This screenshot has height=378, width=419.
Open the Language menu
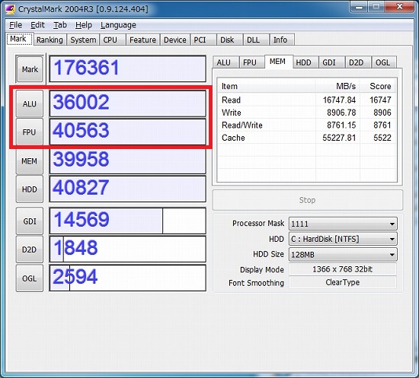(x=118, y=25)
